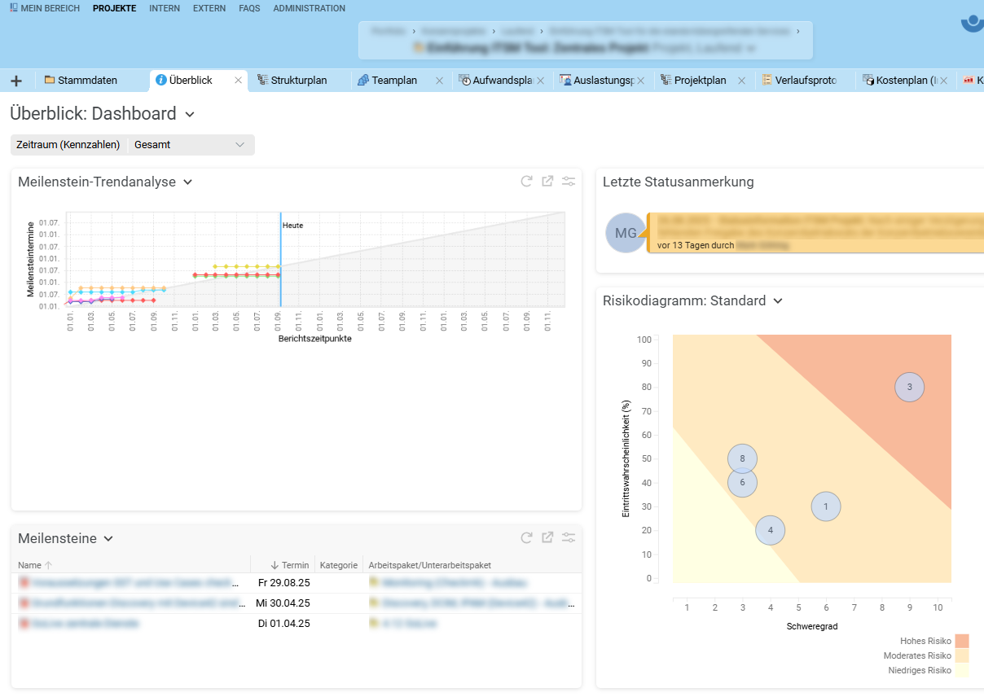This screenshot has width=984, height=697.
Task: Open Meilensteine widget in external window
Action: (547, 537)
